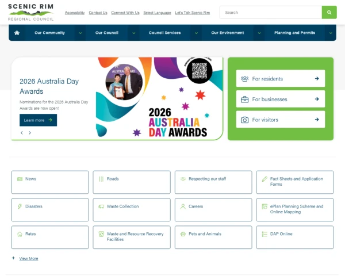
Task: Go to next carousel slide
Action: (30, 133)
